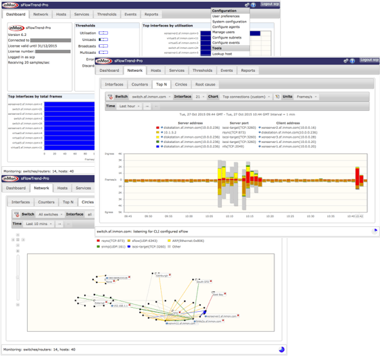
Task: Select Lookup host under Tools menu
Action: pos(222,54)
